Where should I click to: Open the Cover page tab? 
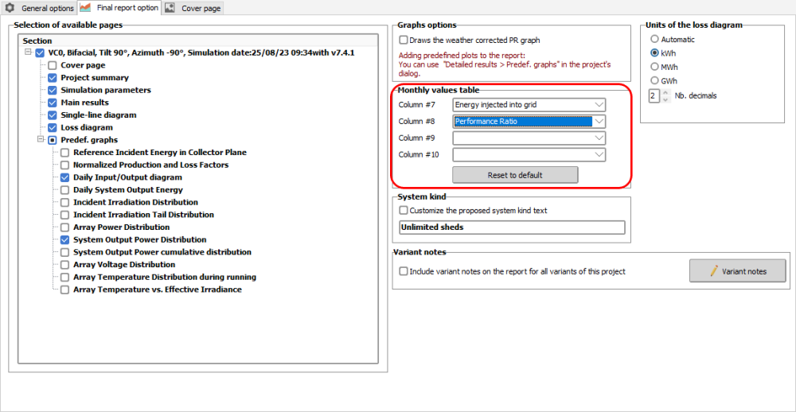[x=200, y=8]
